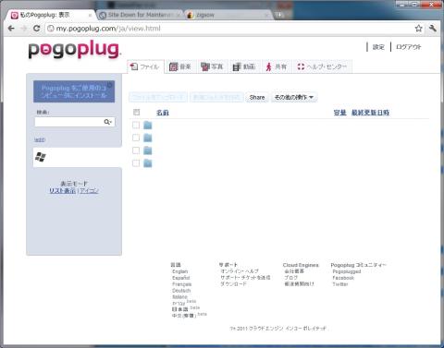Switch to the ファイル tab
Image resolution: width=444 pixels, height=348 pixels.
[145, 66]
